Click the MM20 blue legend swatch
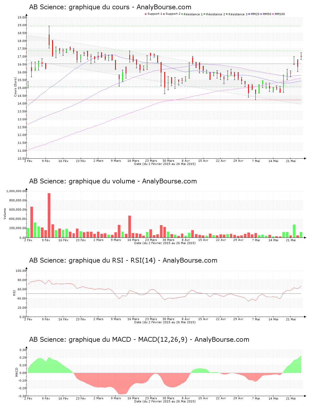Screen dimensions: 316x409 coord(249,14)
